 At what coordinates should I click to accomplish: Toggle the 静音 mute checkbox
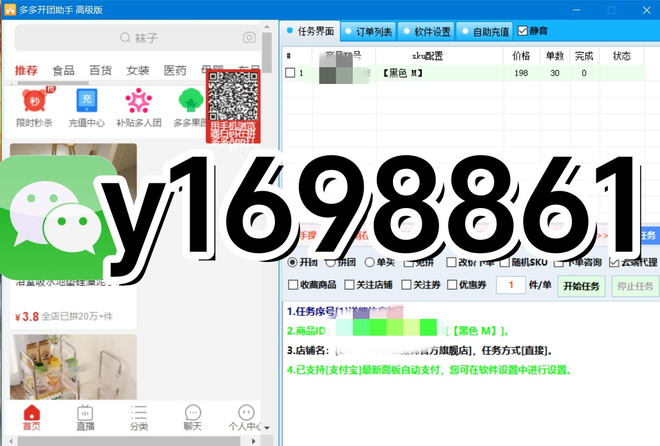[x=524, y=31]
